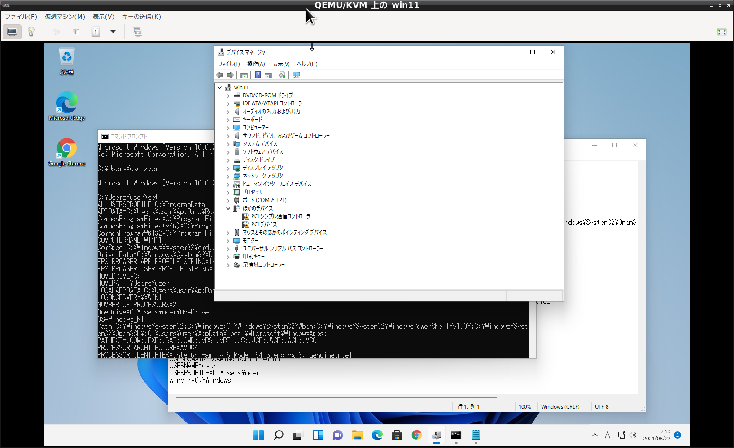734x448 pixels.
Task: Click the show/hide action pane toolbar icon
Action: click(x=268, y=75)
